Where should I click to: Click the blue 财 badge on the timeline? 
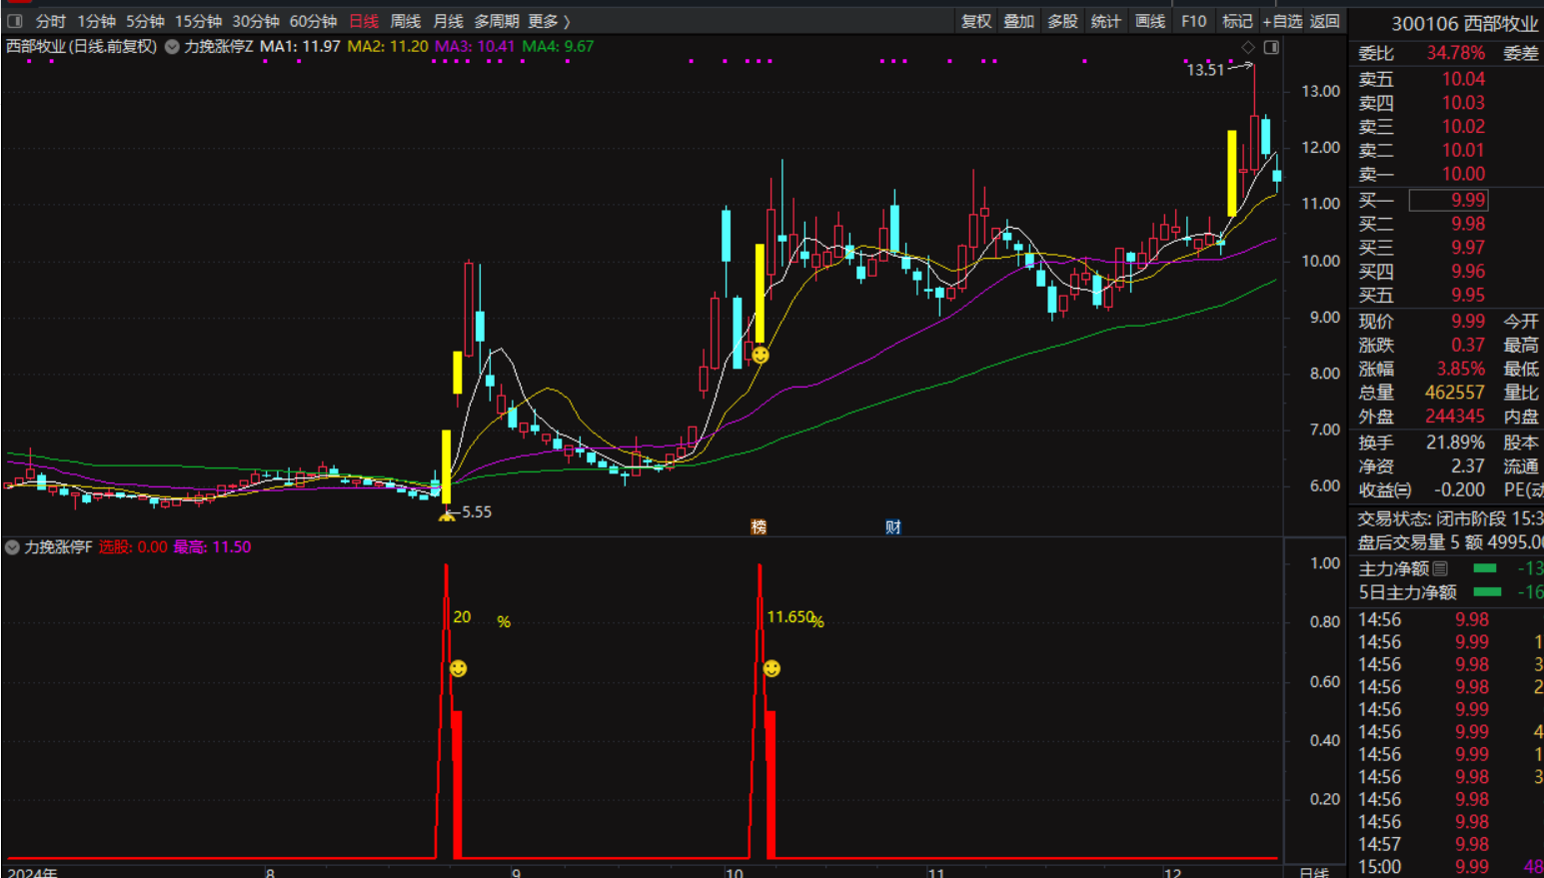pyautogui.click(x=893, y=526)
